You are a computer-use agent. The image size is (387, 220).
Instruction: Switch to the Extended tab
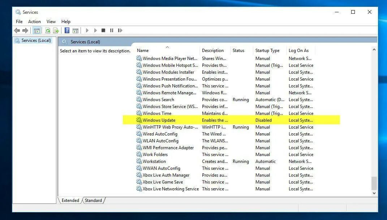point(70,200)
